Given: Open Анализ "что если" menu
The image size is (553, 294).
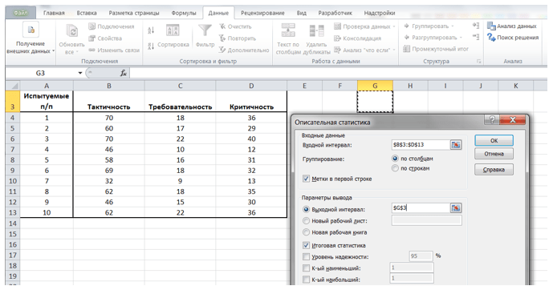Looking at the screenshot, I should (x=364, y=50).
